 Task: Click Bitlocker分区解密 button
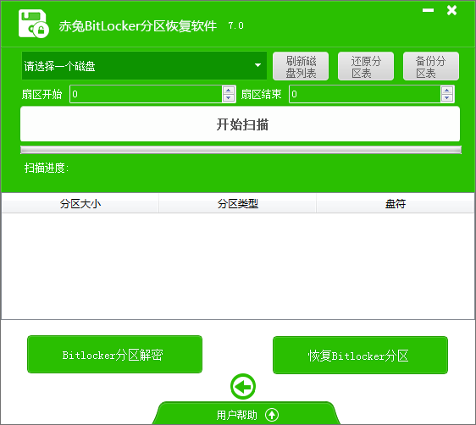tap(114, 355)
